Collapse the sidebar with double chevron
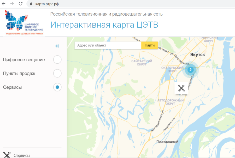235x158 pixels. 57,46
